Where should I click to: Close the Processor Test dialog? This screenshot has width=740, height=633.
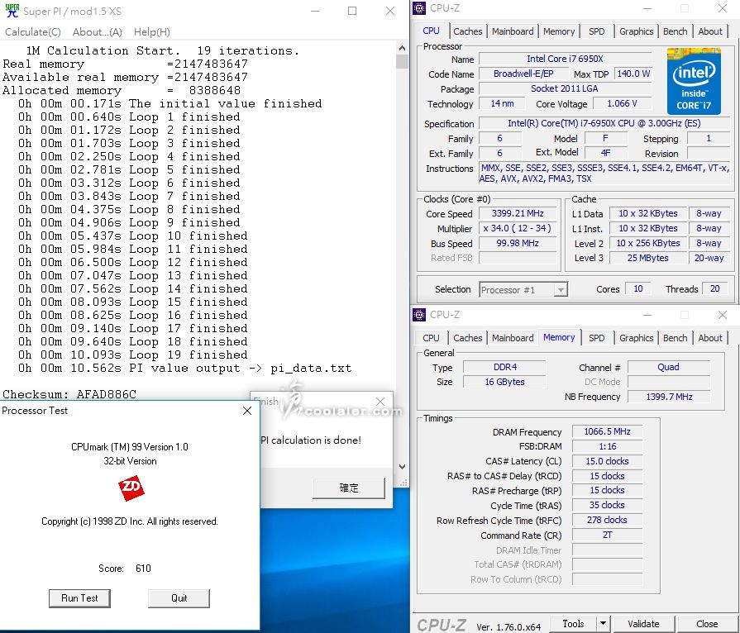tap(247, 411)
